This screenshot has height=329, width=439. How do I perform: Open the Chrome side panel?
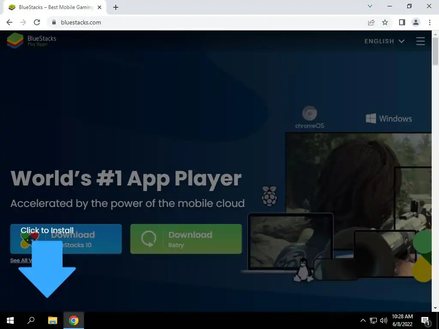(x=402, y=22)
